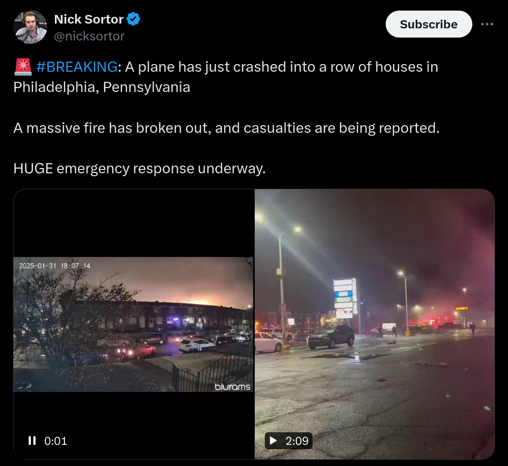The width and height of the screenshot is (508, 466).
Task: Click the blue verified badge
Action: point(133,19)
